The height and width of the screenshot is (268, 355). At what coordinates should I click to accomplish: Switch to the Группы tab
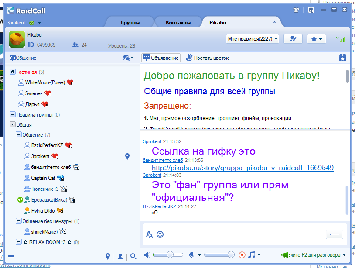[x=130, y=23]
